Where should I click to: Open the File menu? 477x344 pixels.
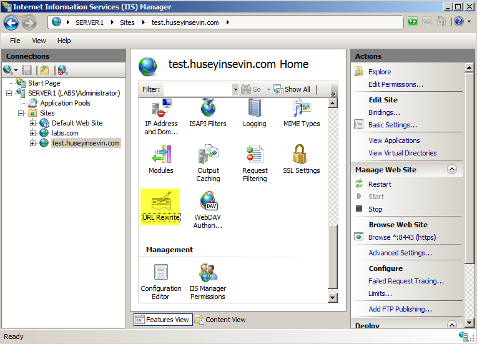pyautogui.click(x=15, y=41)
